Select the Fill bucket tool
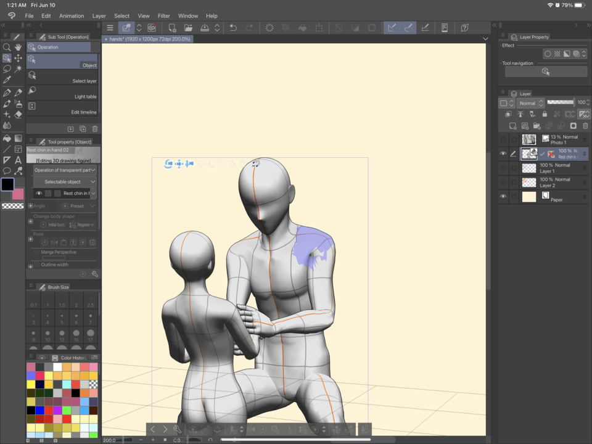592x444 pixels. 6,138
